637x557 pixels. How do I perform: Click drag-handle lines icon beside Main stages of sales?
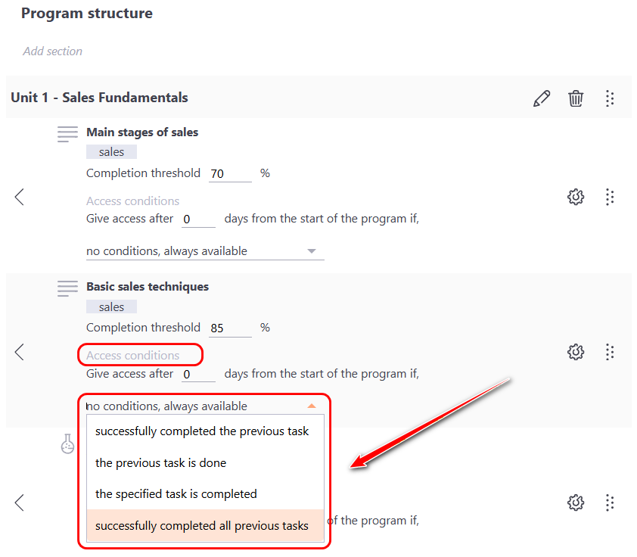pos(68,135)
